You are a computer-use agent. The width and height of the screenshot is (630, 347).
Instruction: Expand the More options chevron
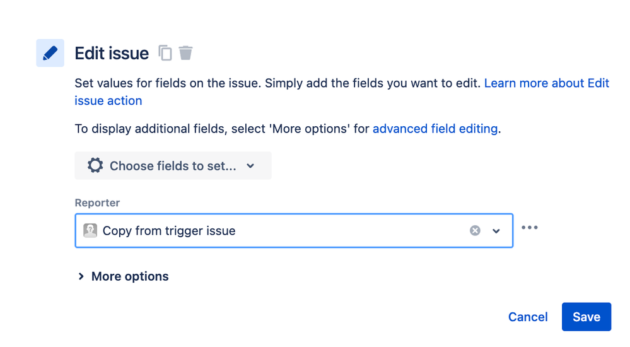[x=81, y=276]
